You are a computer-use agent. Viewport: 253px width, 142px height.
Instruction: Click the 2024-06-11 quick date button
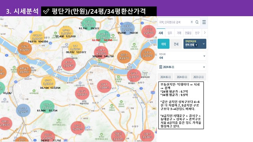coord(165,77)
